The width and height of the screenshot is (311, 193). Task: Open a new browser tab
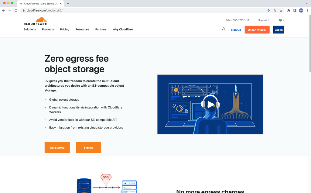(67, 4)
